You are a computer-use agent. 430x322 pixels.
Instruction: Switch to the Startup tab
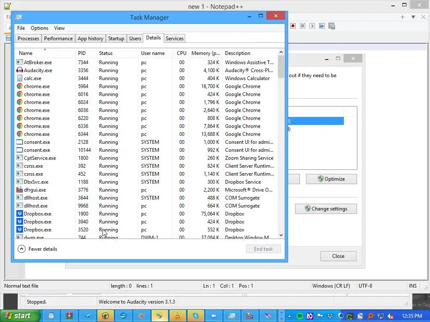pyautogui.click(x=116, y=38)
